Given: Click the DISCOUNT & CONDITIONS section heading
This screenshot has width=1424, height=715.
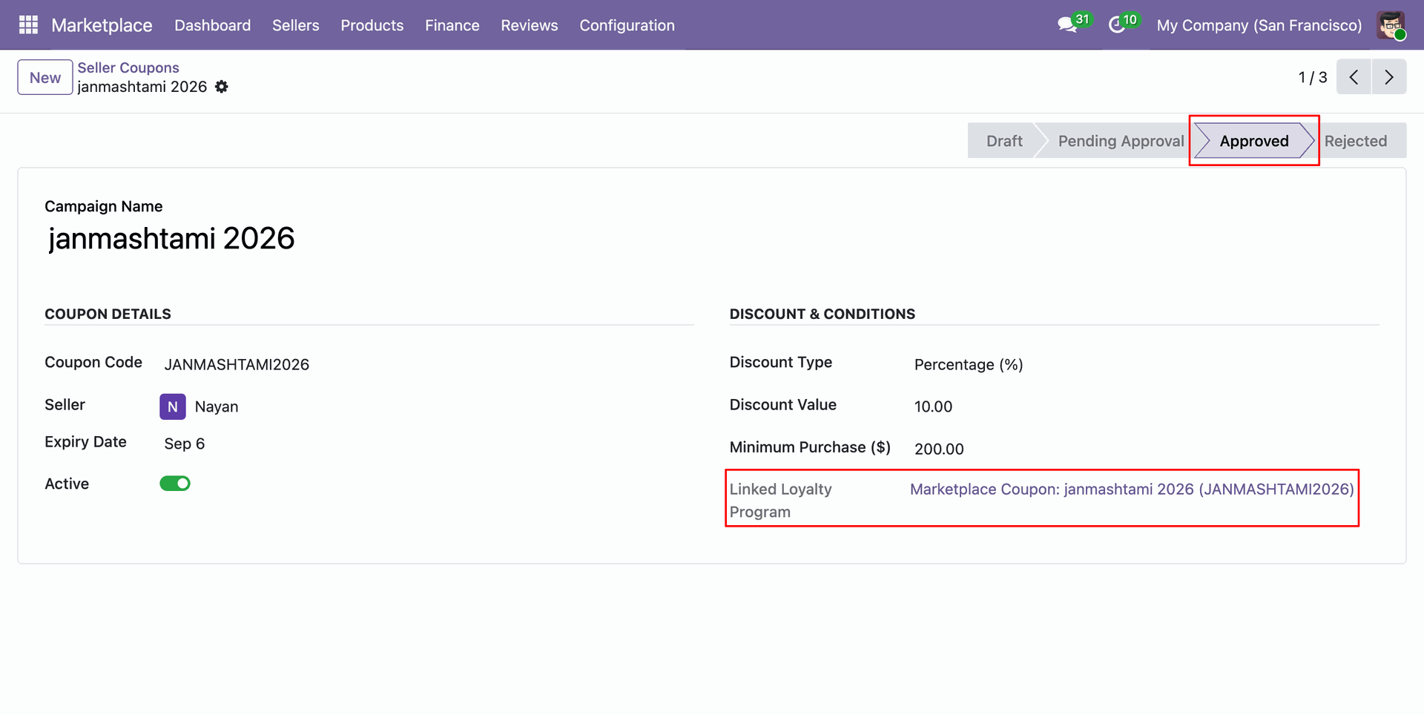Looking at the screenshot, I should pos(823,314).
